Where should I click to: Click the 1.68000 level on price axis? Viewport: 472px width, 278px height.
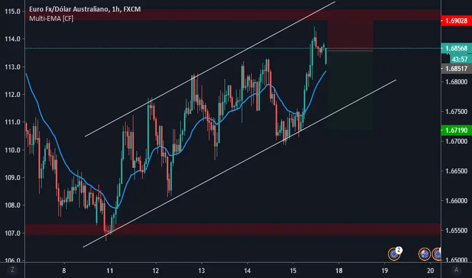pyautogui.click(x=456, y=82)
